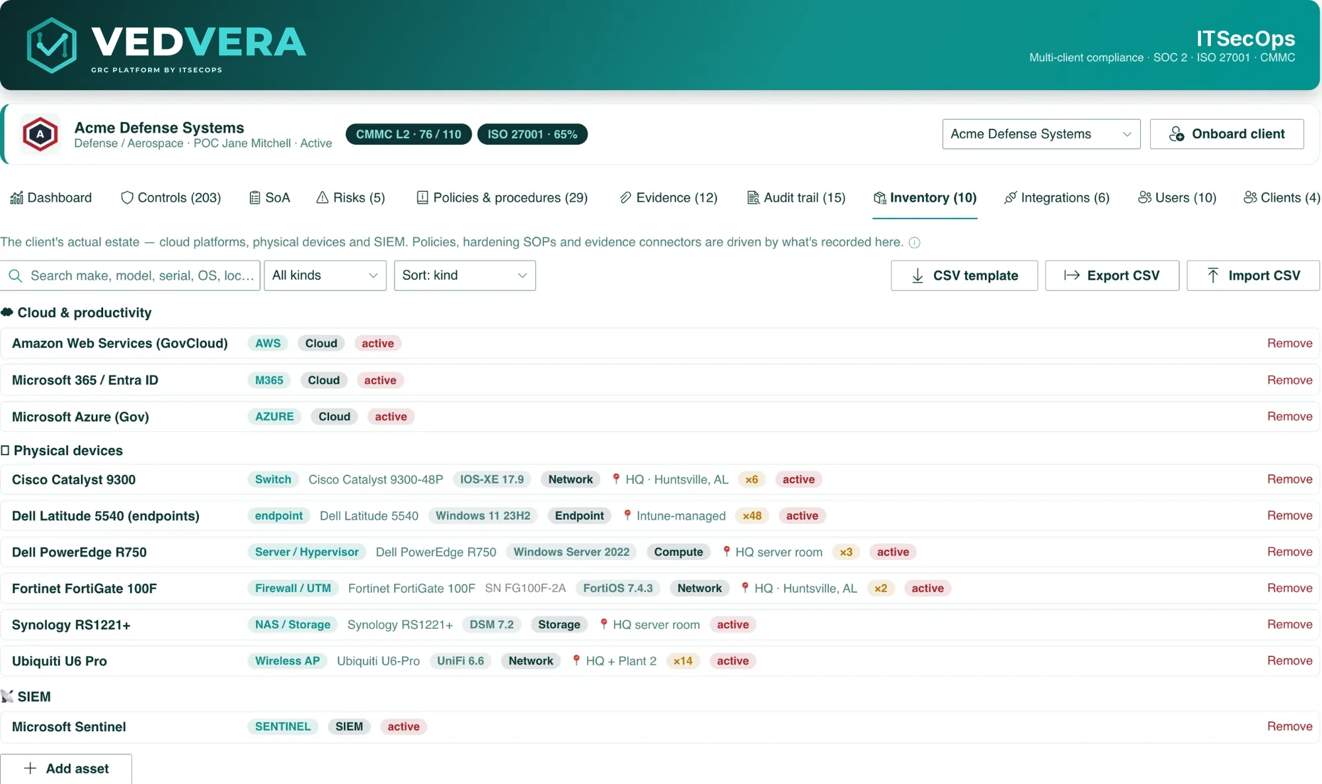
Task: Remove the Synology RS1221+ asset
Action: [x=1290, y=624]
